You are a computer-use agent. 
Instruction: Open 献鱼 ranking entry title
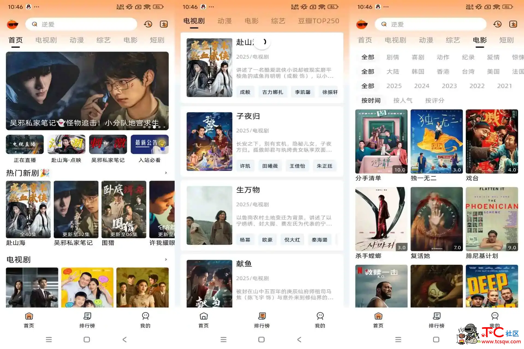(x=244, y=264)
